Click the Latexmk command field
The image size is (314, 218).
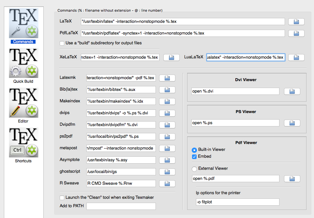click(121, 78)
